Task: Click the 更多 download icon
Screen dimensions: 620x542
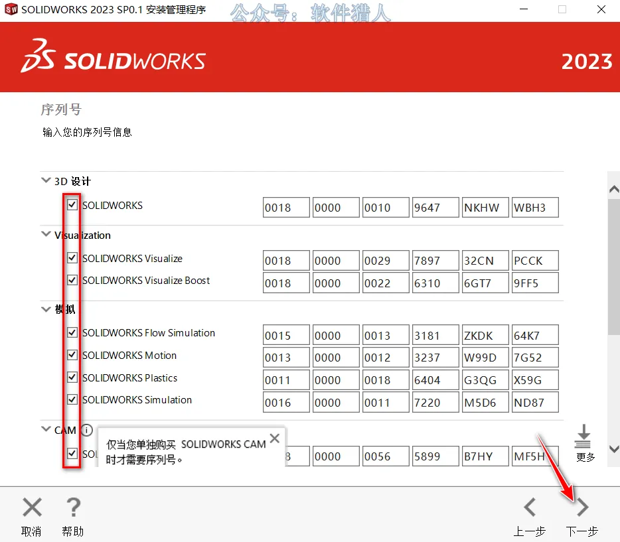Action: (x=583, y=436)
